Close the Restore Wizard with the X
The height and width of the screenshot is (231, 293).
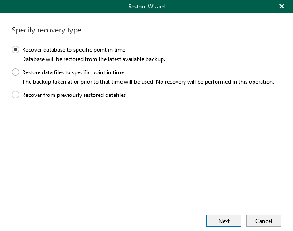282,7
